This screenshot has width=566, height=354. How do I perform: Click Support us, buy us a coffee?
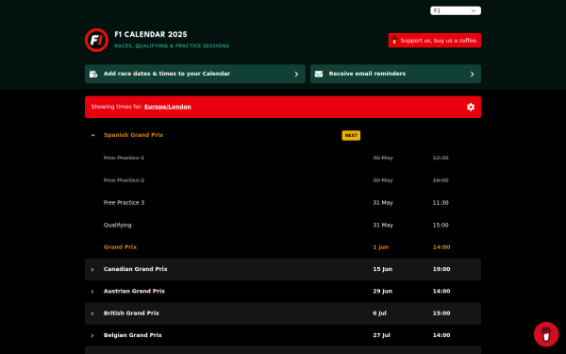pyautogui.click(x=435, y=41)
